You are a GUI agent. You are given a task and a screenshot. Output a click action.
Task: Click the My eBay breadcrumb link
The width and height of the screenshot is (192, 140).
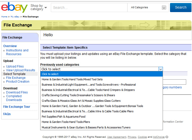15,17
